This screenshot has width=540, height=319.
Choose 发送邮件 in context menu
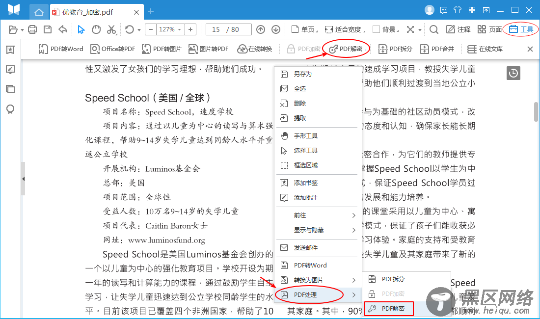pos(318,248)
